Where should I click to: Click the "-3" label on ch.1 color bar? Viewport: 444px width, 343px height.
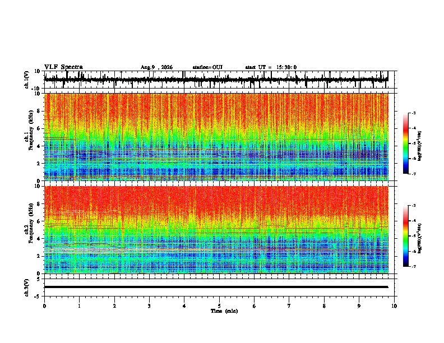pyautogui.click(x=414, y=113)
